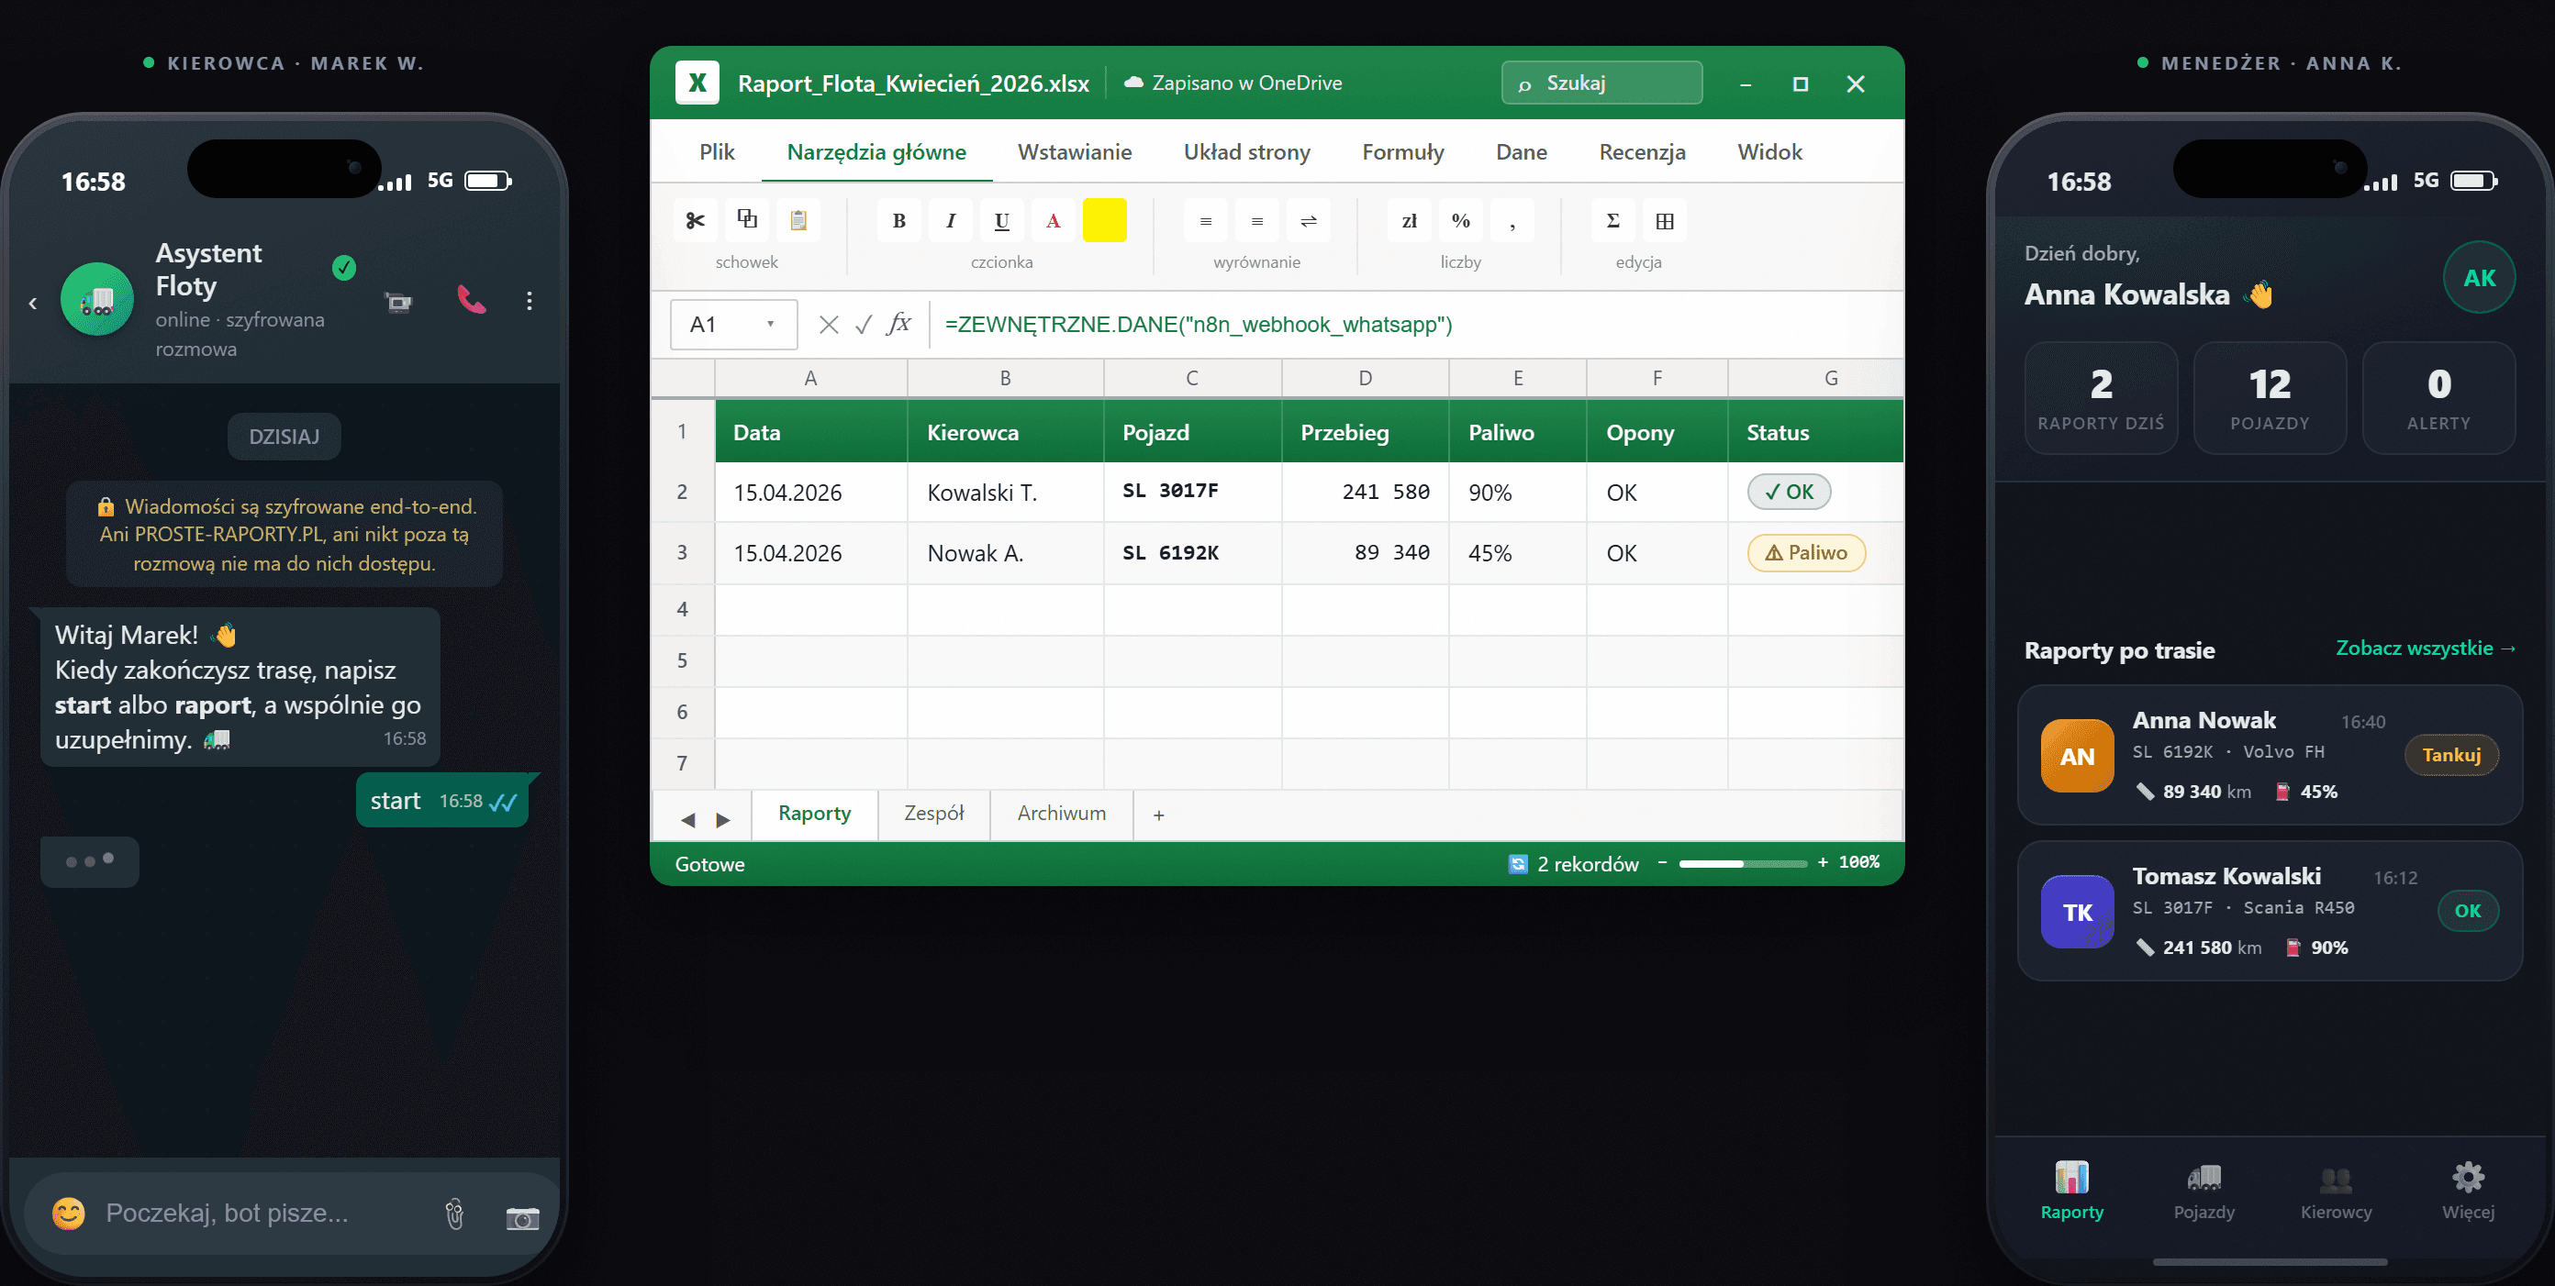Cancel formula entry with the X icon

tap(830, 324)
